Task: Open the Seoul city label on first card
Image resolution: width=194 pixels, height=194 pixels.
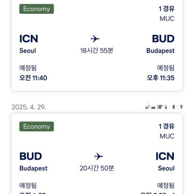Action: coord(28,51)
